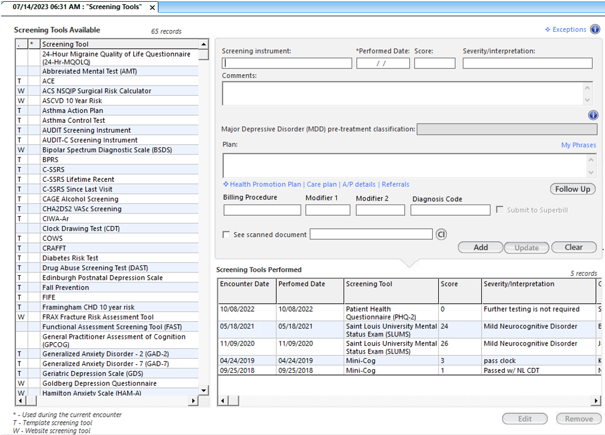
Task: Click the Referrals link
Action: pos(395,184)
